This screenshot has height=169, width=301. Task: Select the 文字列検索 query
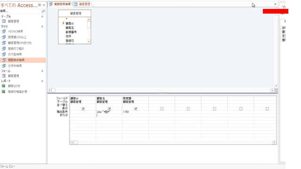click(x=15, y=66)
